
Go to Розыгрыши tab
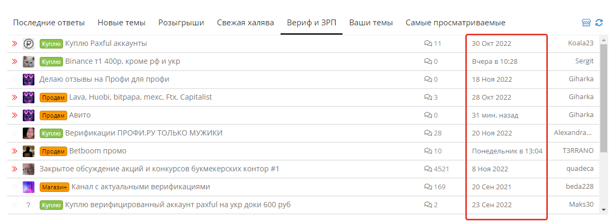tap(181, 23)
